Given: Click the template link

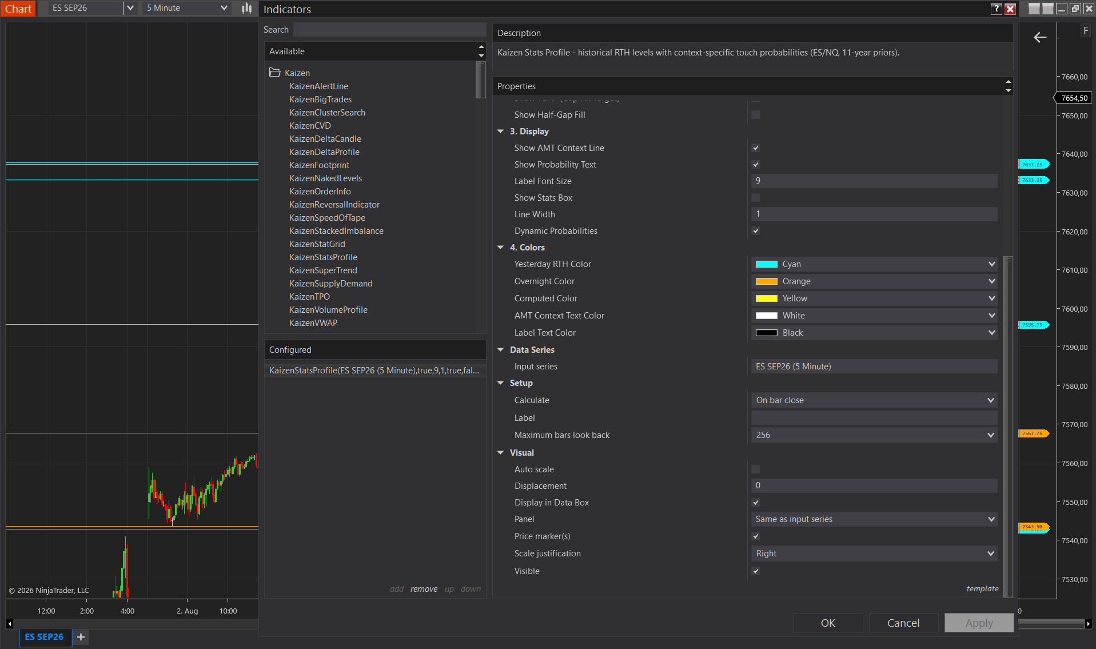Looking at the screenshot, I should 982,588.
